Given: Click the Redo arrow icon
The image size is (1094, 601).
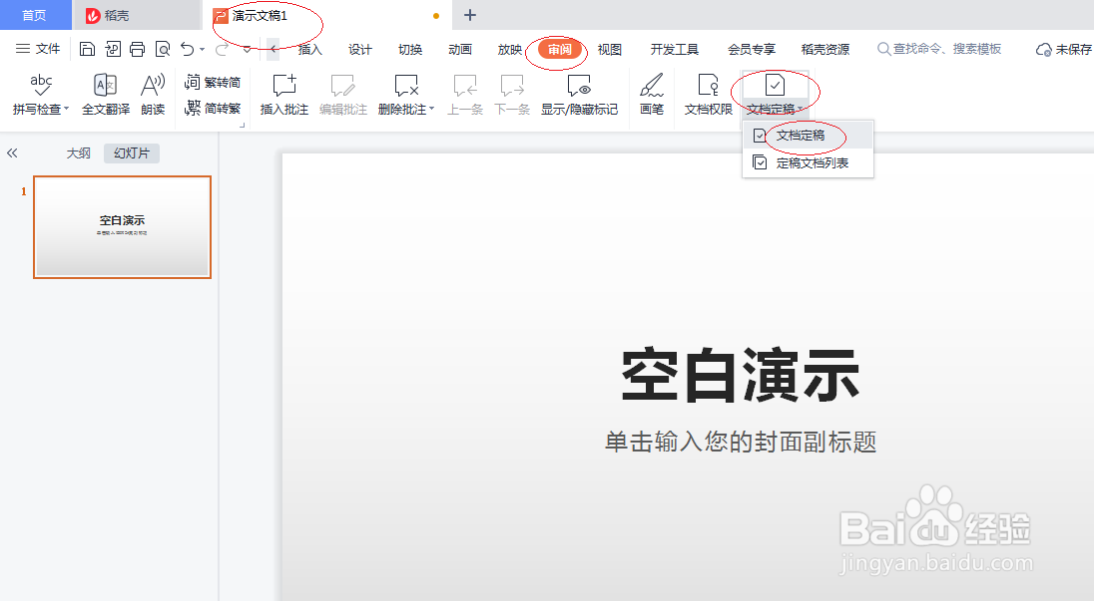Looking at the screenshot, I should point(222,49).
